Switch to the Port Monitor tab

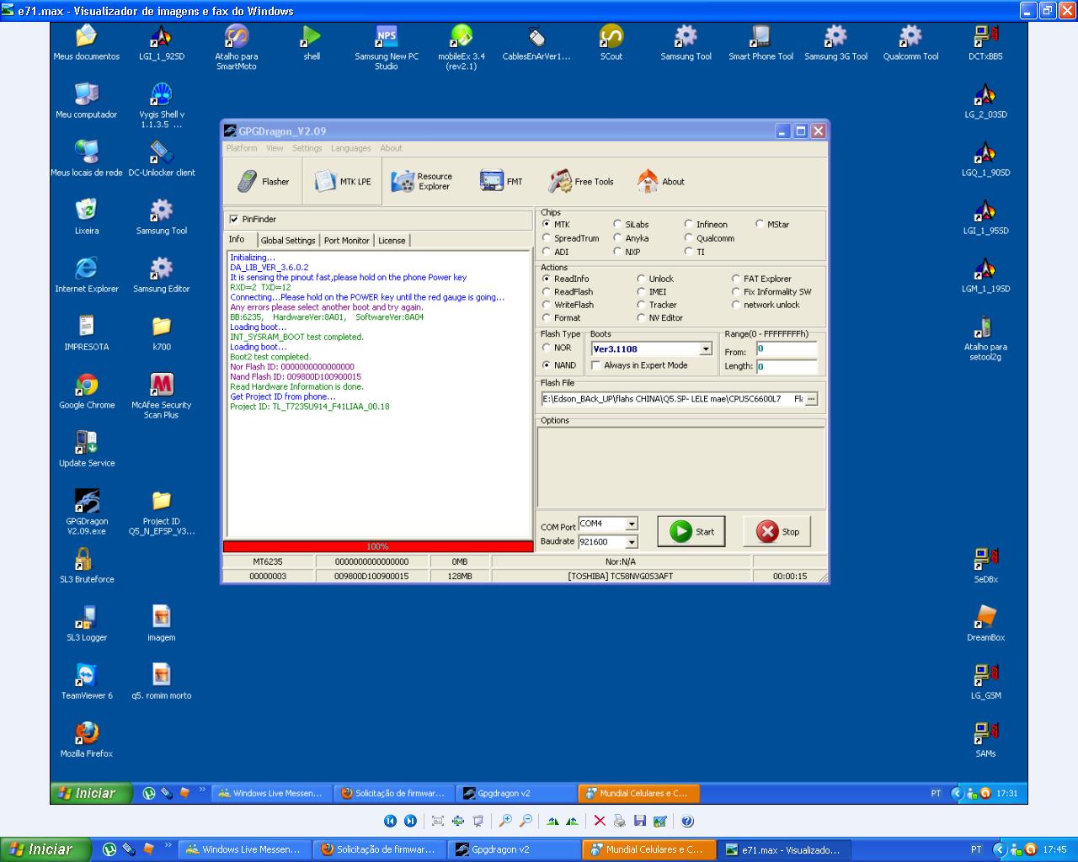click(x=346, y=241)
